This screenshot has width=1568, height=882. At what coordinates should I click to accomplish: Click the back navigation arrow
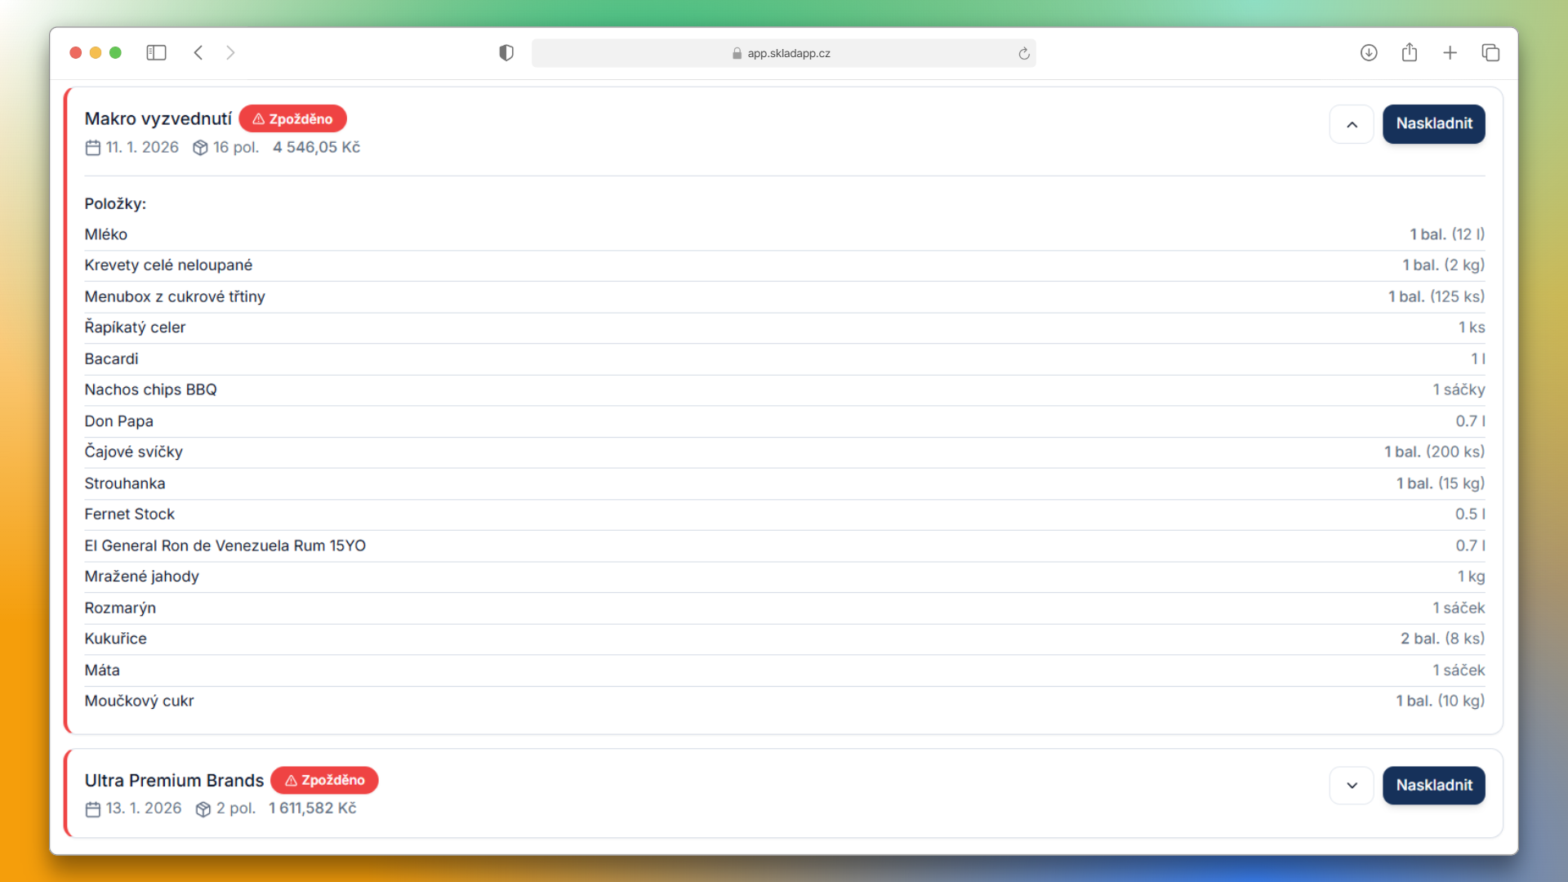198,52
